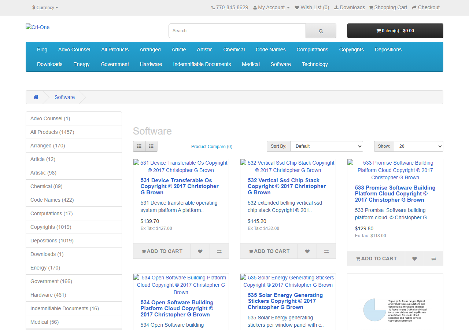Open the cart 0 item(s) - $0.00 button
The image size is (469, 330).
pyautogui.click(x=395, y=31)
